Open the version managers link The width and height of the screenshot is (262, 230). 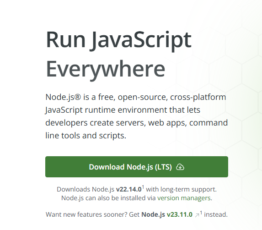click(x=184, y=198)
